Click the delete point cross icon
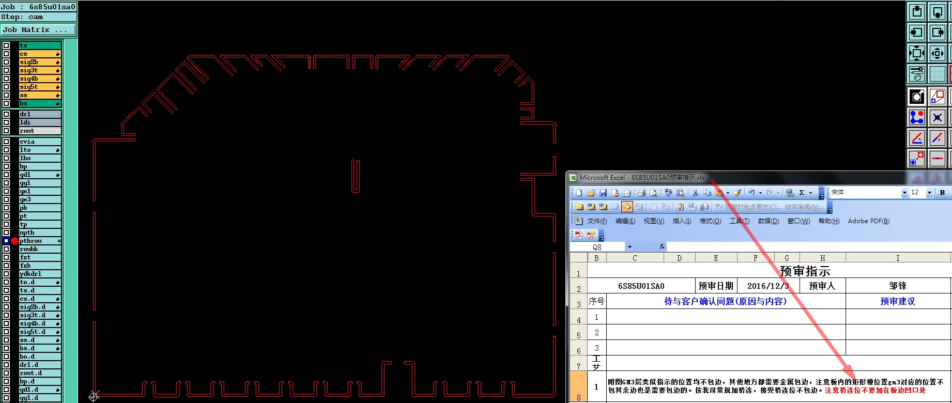Screen dimensions: 952x403 pos(938,117)
